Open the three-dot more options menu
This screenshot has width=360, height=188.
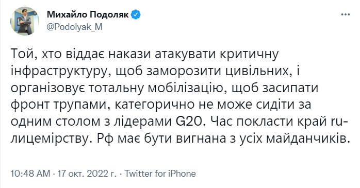coord(345,14)
